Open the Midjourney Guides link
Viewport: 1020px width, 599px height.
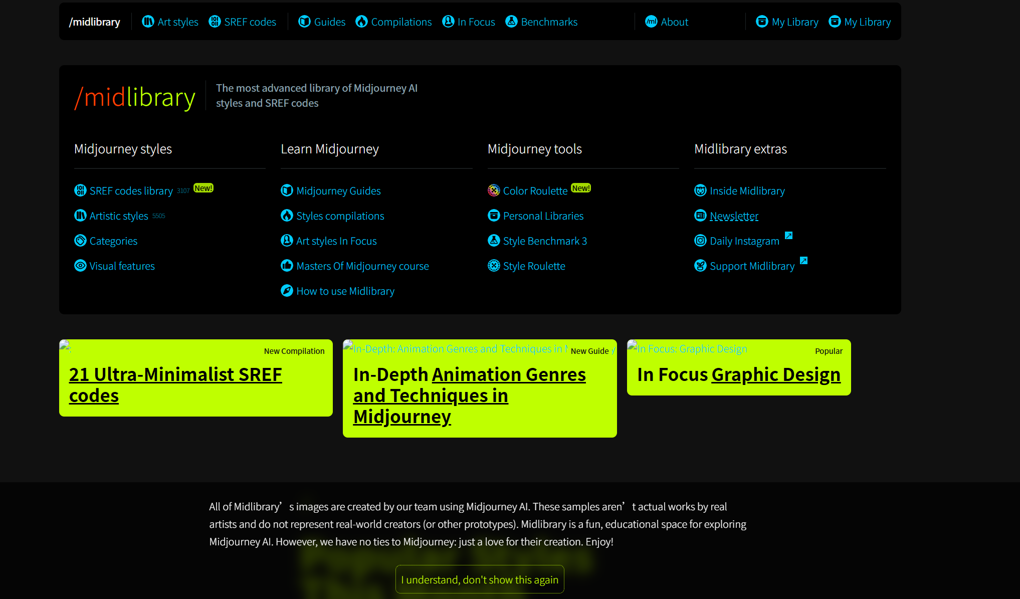pyautogui.click(x=338, y=191)
